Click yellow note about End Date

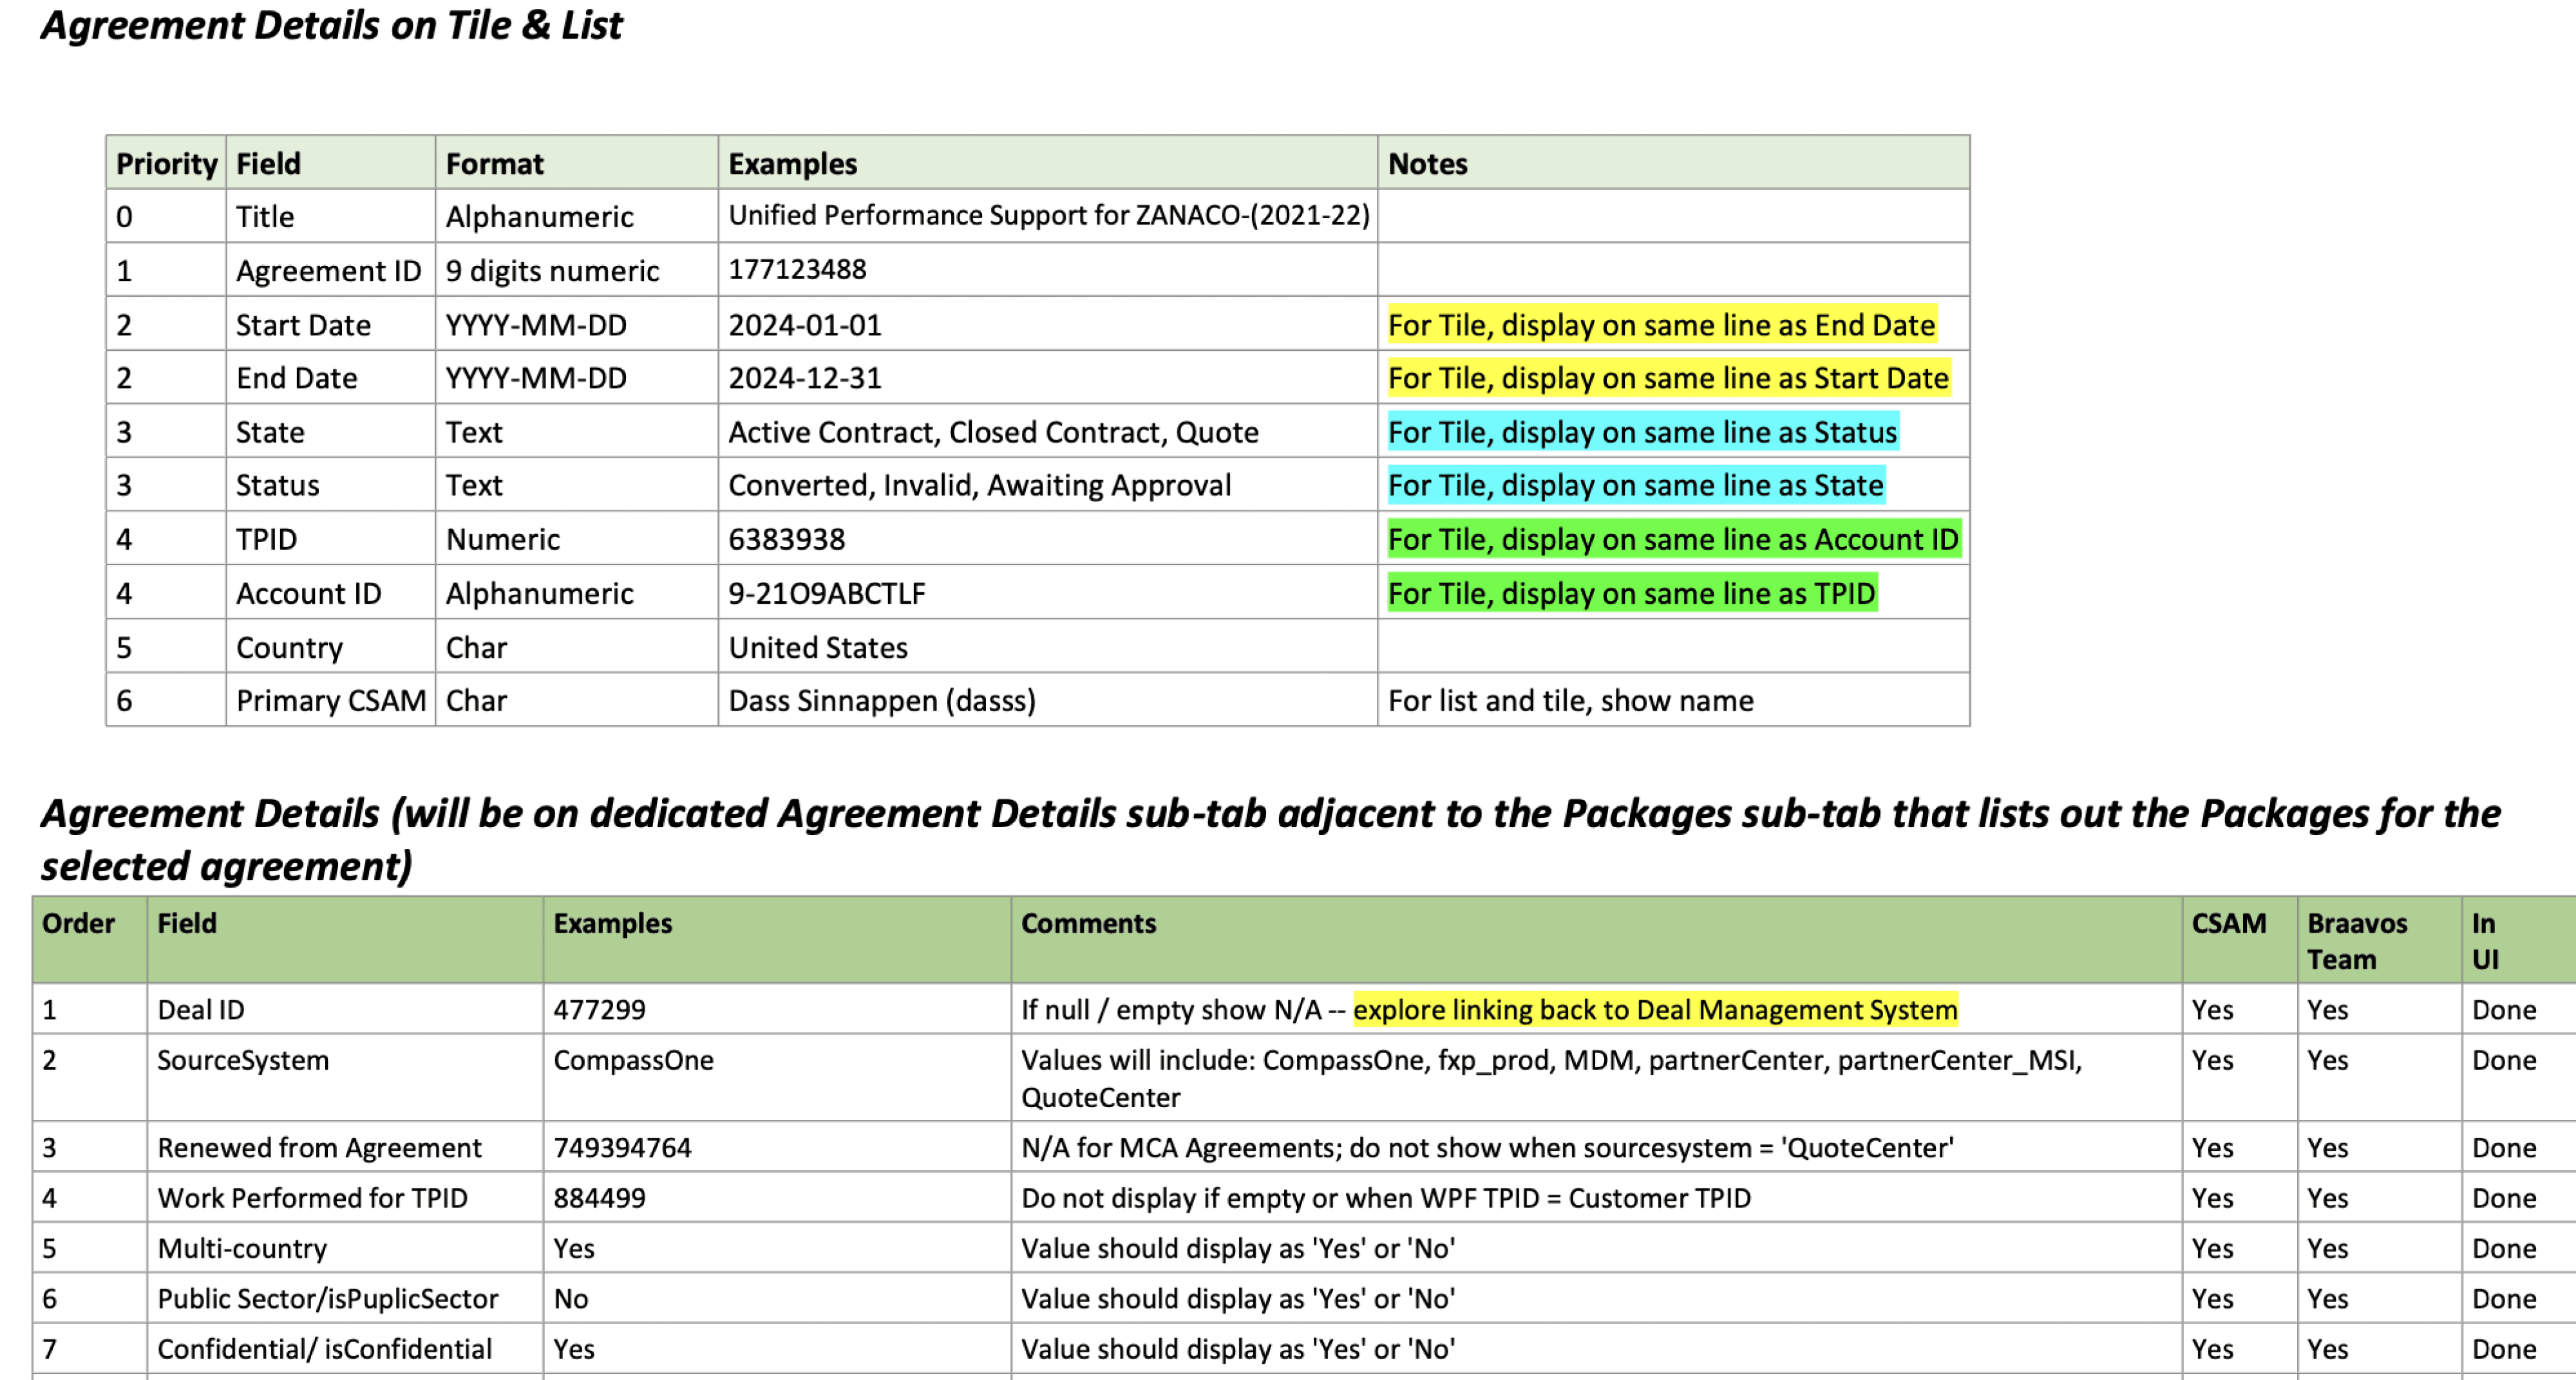(1661, 325)
